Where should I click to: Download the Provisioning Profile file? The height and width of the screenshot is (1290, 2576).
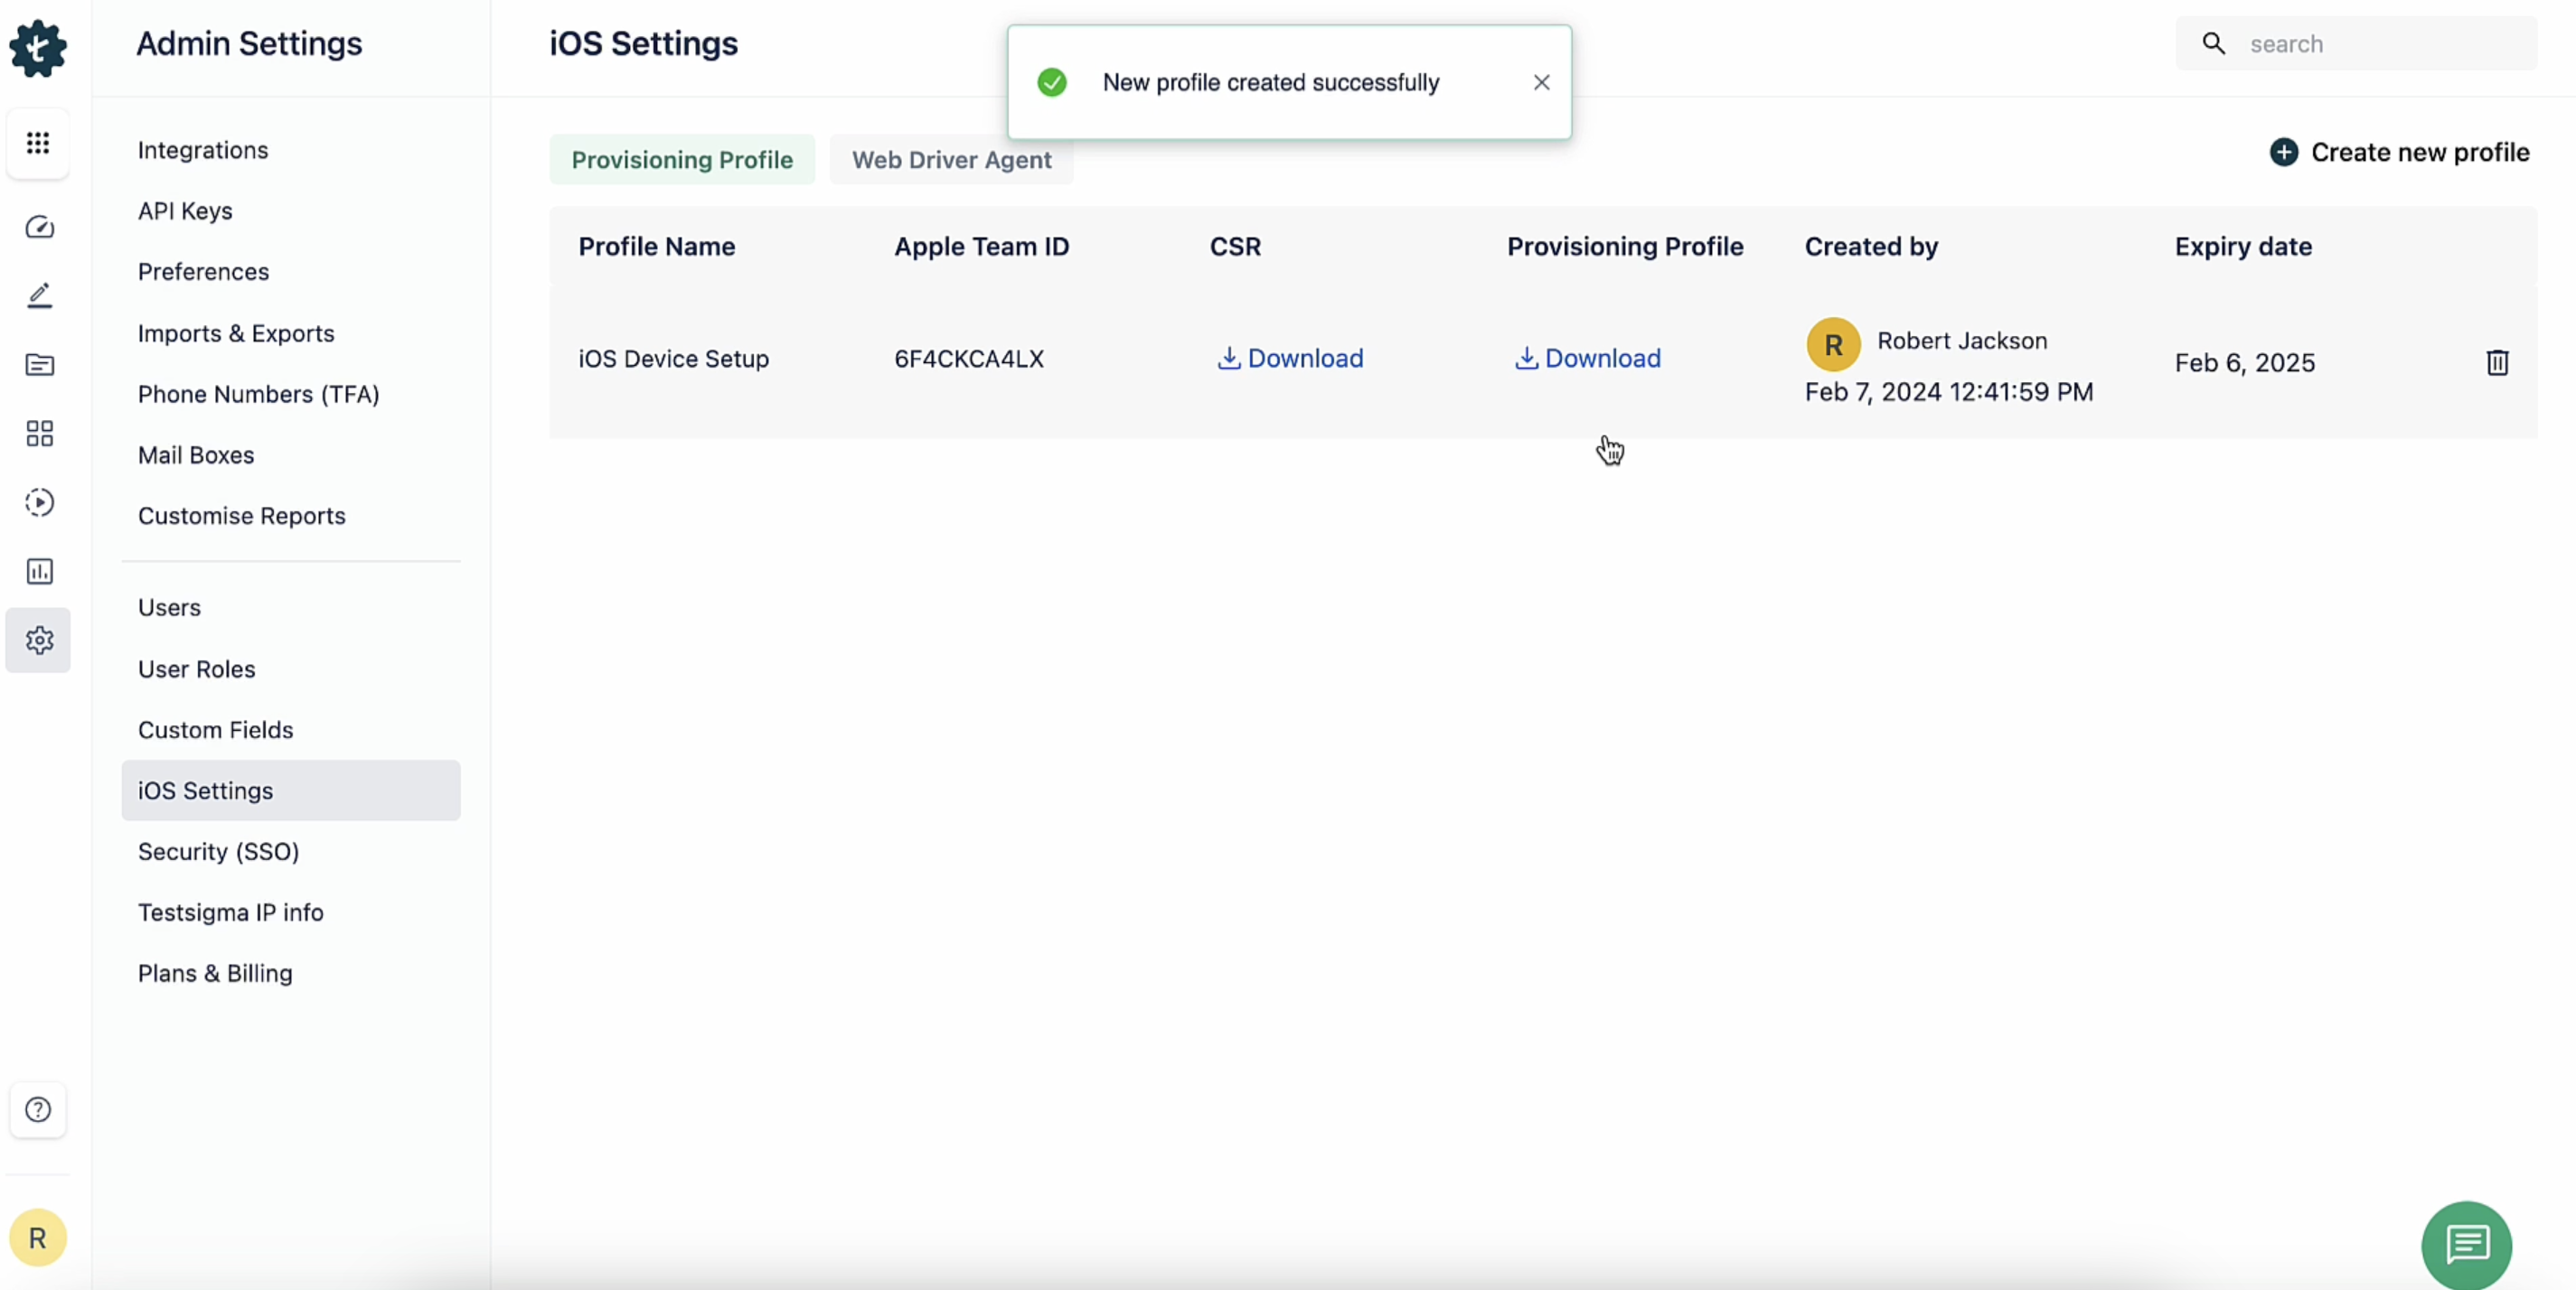[1584, 357]
